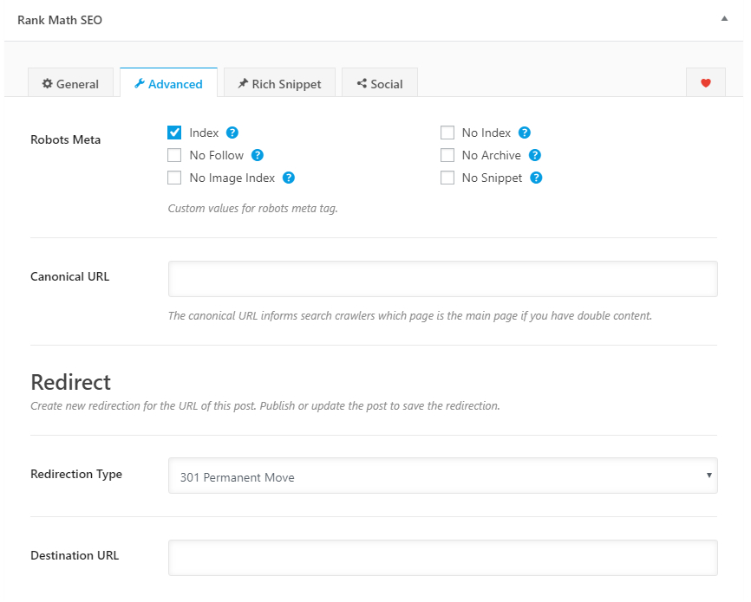The image size is (751, 602).
Task: Enable the No Archive checkbox
Action: pos(447,155)
